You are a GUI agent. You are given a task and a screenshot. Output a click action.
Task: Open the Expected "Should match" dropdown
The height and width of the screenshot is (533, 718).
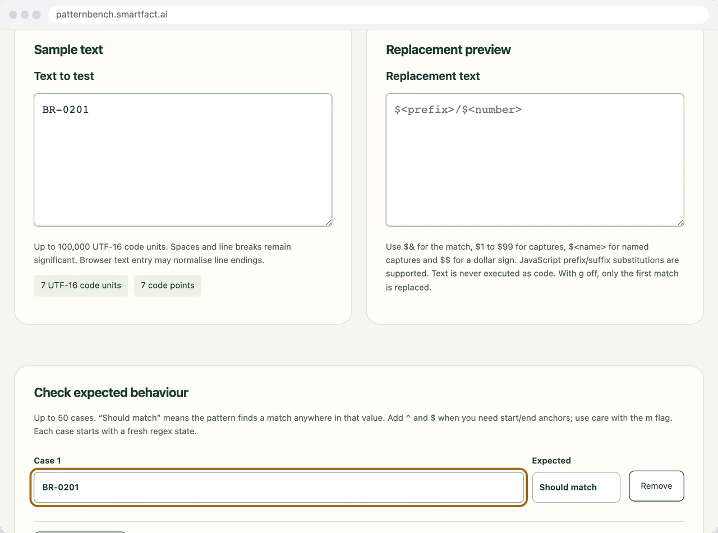point(576,487)
